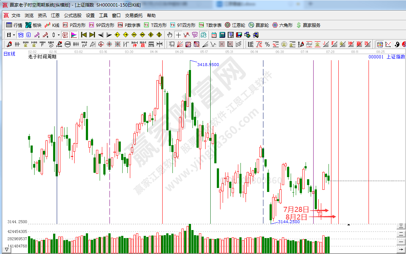Click the 赢家服务 service button
The width and height of the screenshot is (406, 254).
click(x=309, y=25)
